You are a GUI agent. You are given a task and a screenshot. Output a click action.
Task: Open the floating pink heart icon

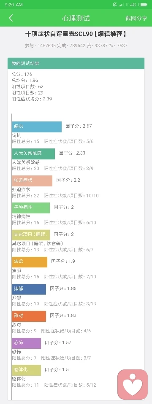[x=133, y=384]
